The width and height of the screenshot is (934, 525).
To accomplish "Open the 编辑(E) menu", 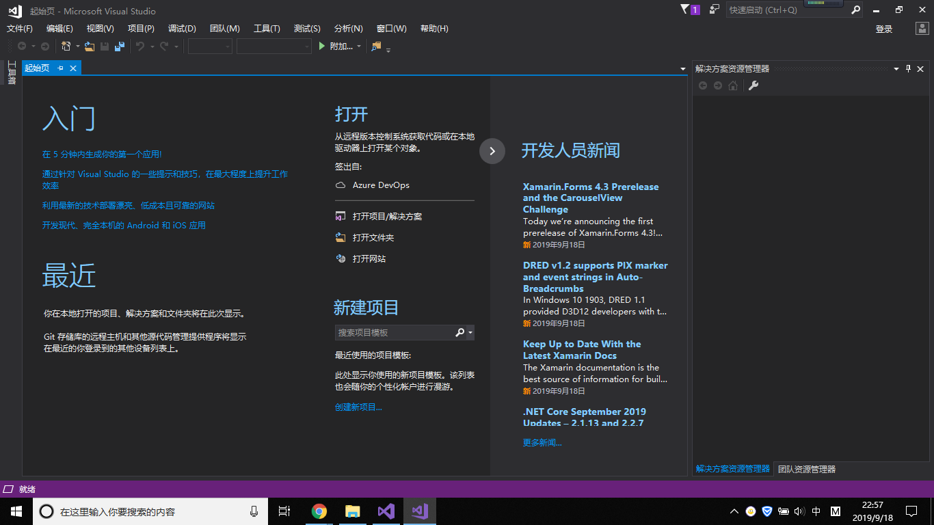I will (x=59, y=29).
